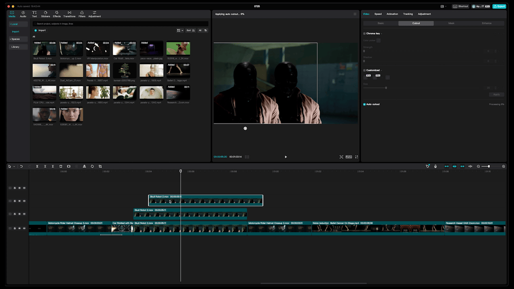Click the zoom-out timeline icon
This screenshot has height=289, width=514.
pos(478,166)
